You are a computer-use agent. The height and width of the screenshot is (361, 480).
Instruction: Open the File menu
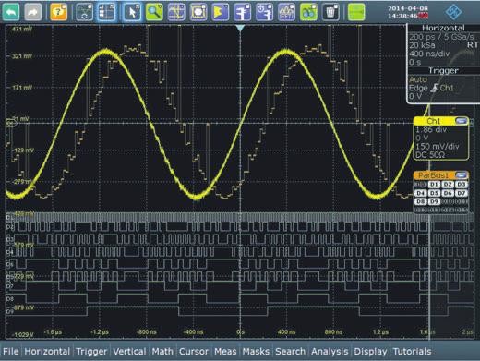11,351
